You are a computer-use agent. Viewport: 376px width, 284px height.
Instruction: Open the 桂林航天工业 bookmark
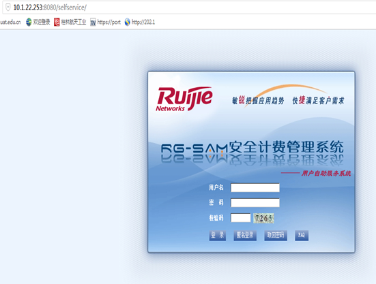(x=70, y=22)
